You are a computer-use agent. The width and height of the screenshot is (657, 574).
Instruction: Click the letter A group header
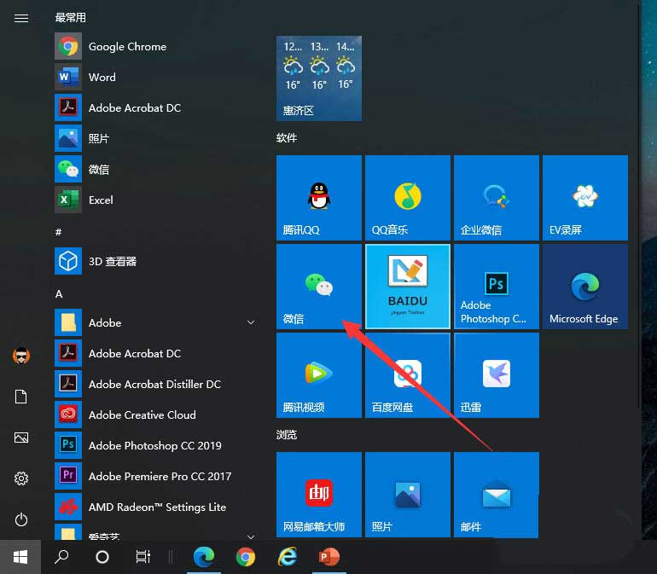click(59, 293)
